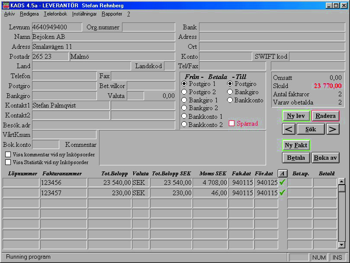This screenshot has width=350, height=263.
Task: Click the 'A' column header button
Action: pyautogui.click(x=283, y=173)
